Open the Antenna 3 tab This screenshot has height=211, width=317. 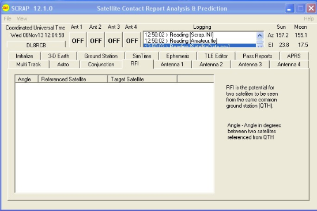click(250, 65)
